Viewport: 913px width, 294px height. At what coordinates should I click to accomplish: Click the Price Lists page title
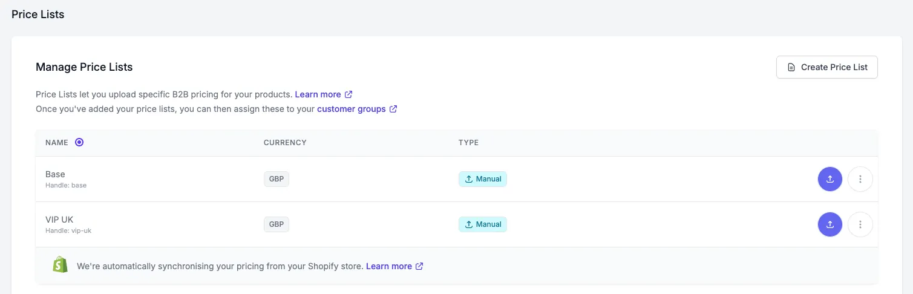(x=38, y=15)
